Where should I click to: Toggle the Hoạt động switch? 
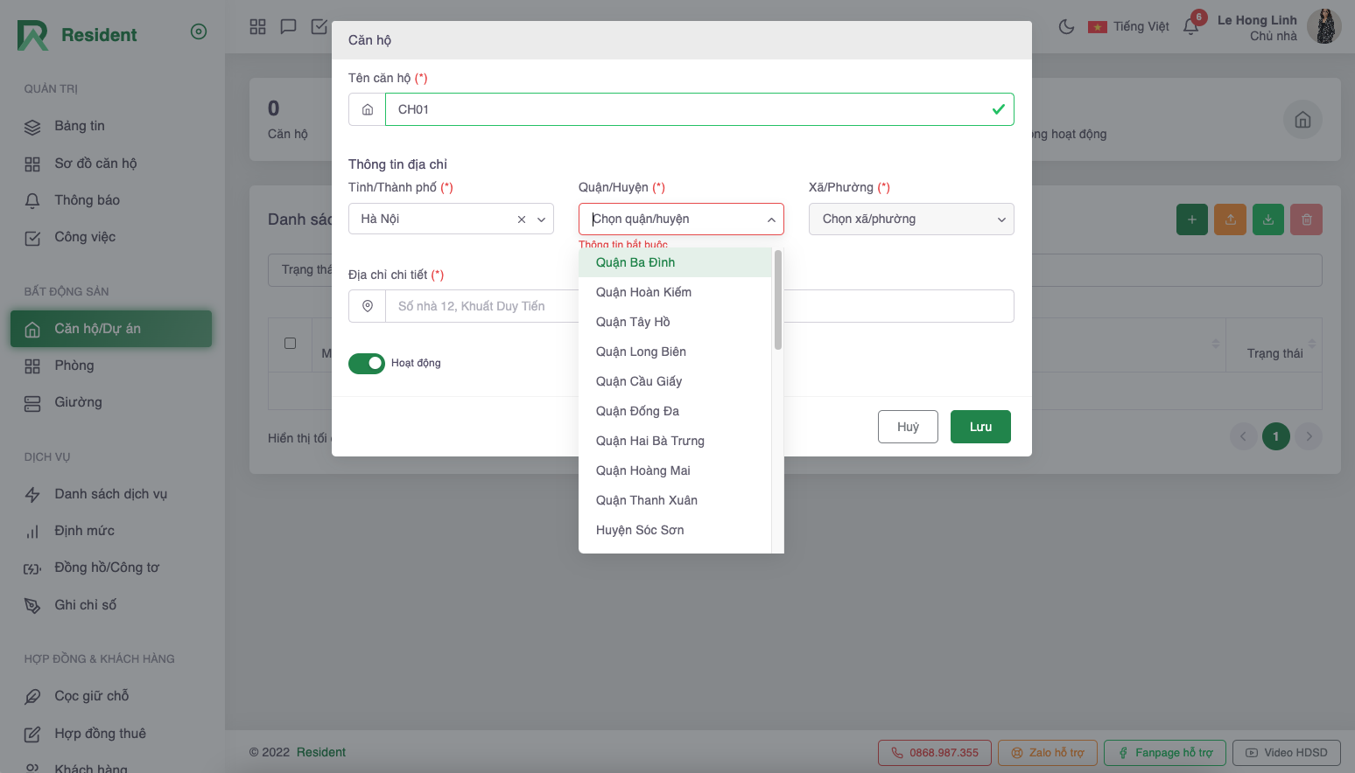point(367,363)
